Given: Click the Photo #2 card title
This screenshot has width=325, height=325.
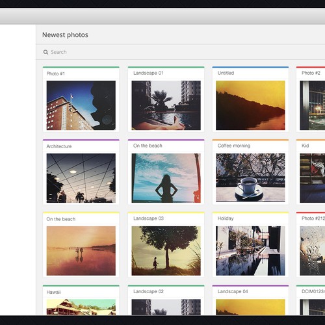Looking at the screenshot, I should (x=311, y=73).
